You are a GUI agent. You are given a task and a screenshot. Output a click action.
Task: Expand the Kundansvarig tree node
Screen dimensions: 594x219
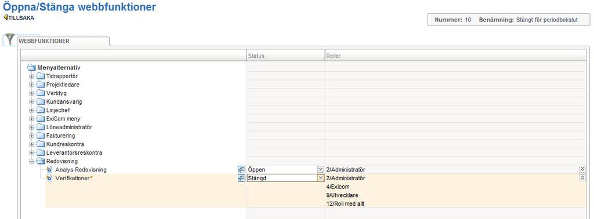tap(32, 102)
